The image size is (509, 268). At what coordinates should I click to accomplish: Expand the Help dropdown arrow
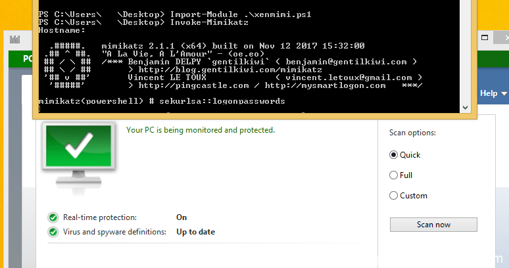(x=504, y=94)
